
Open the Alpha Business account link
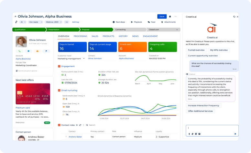[x=23, y=59]
